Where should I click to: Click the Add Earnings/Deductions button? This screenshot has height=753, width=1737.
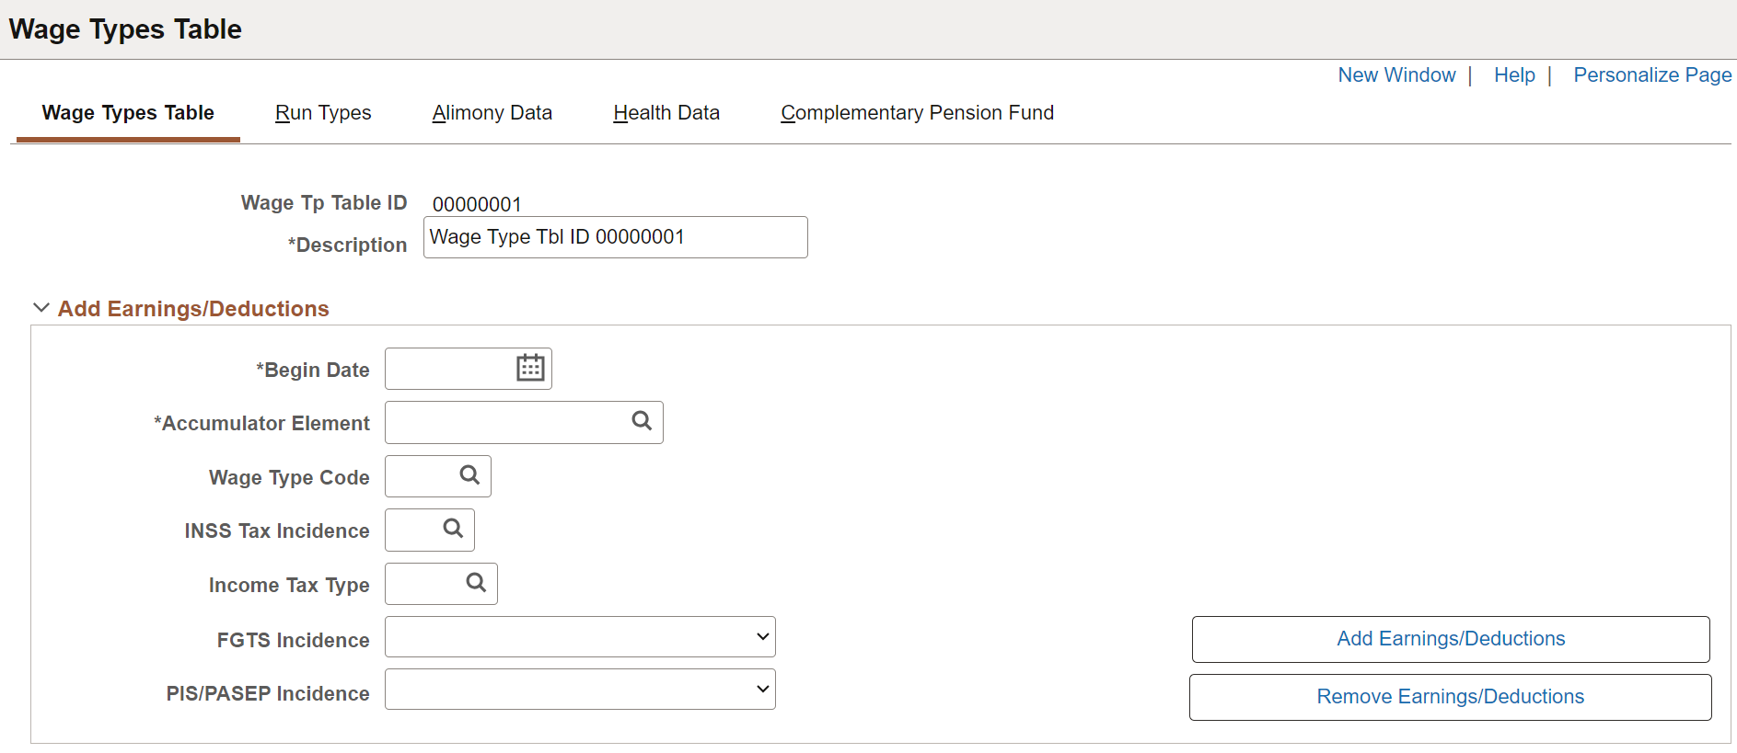[x=1451, y=639]
